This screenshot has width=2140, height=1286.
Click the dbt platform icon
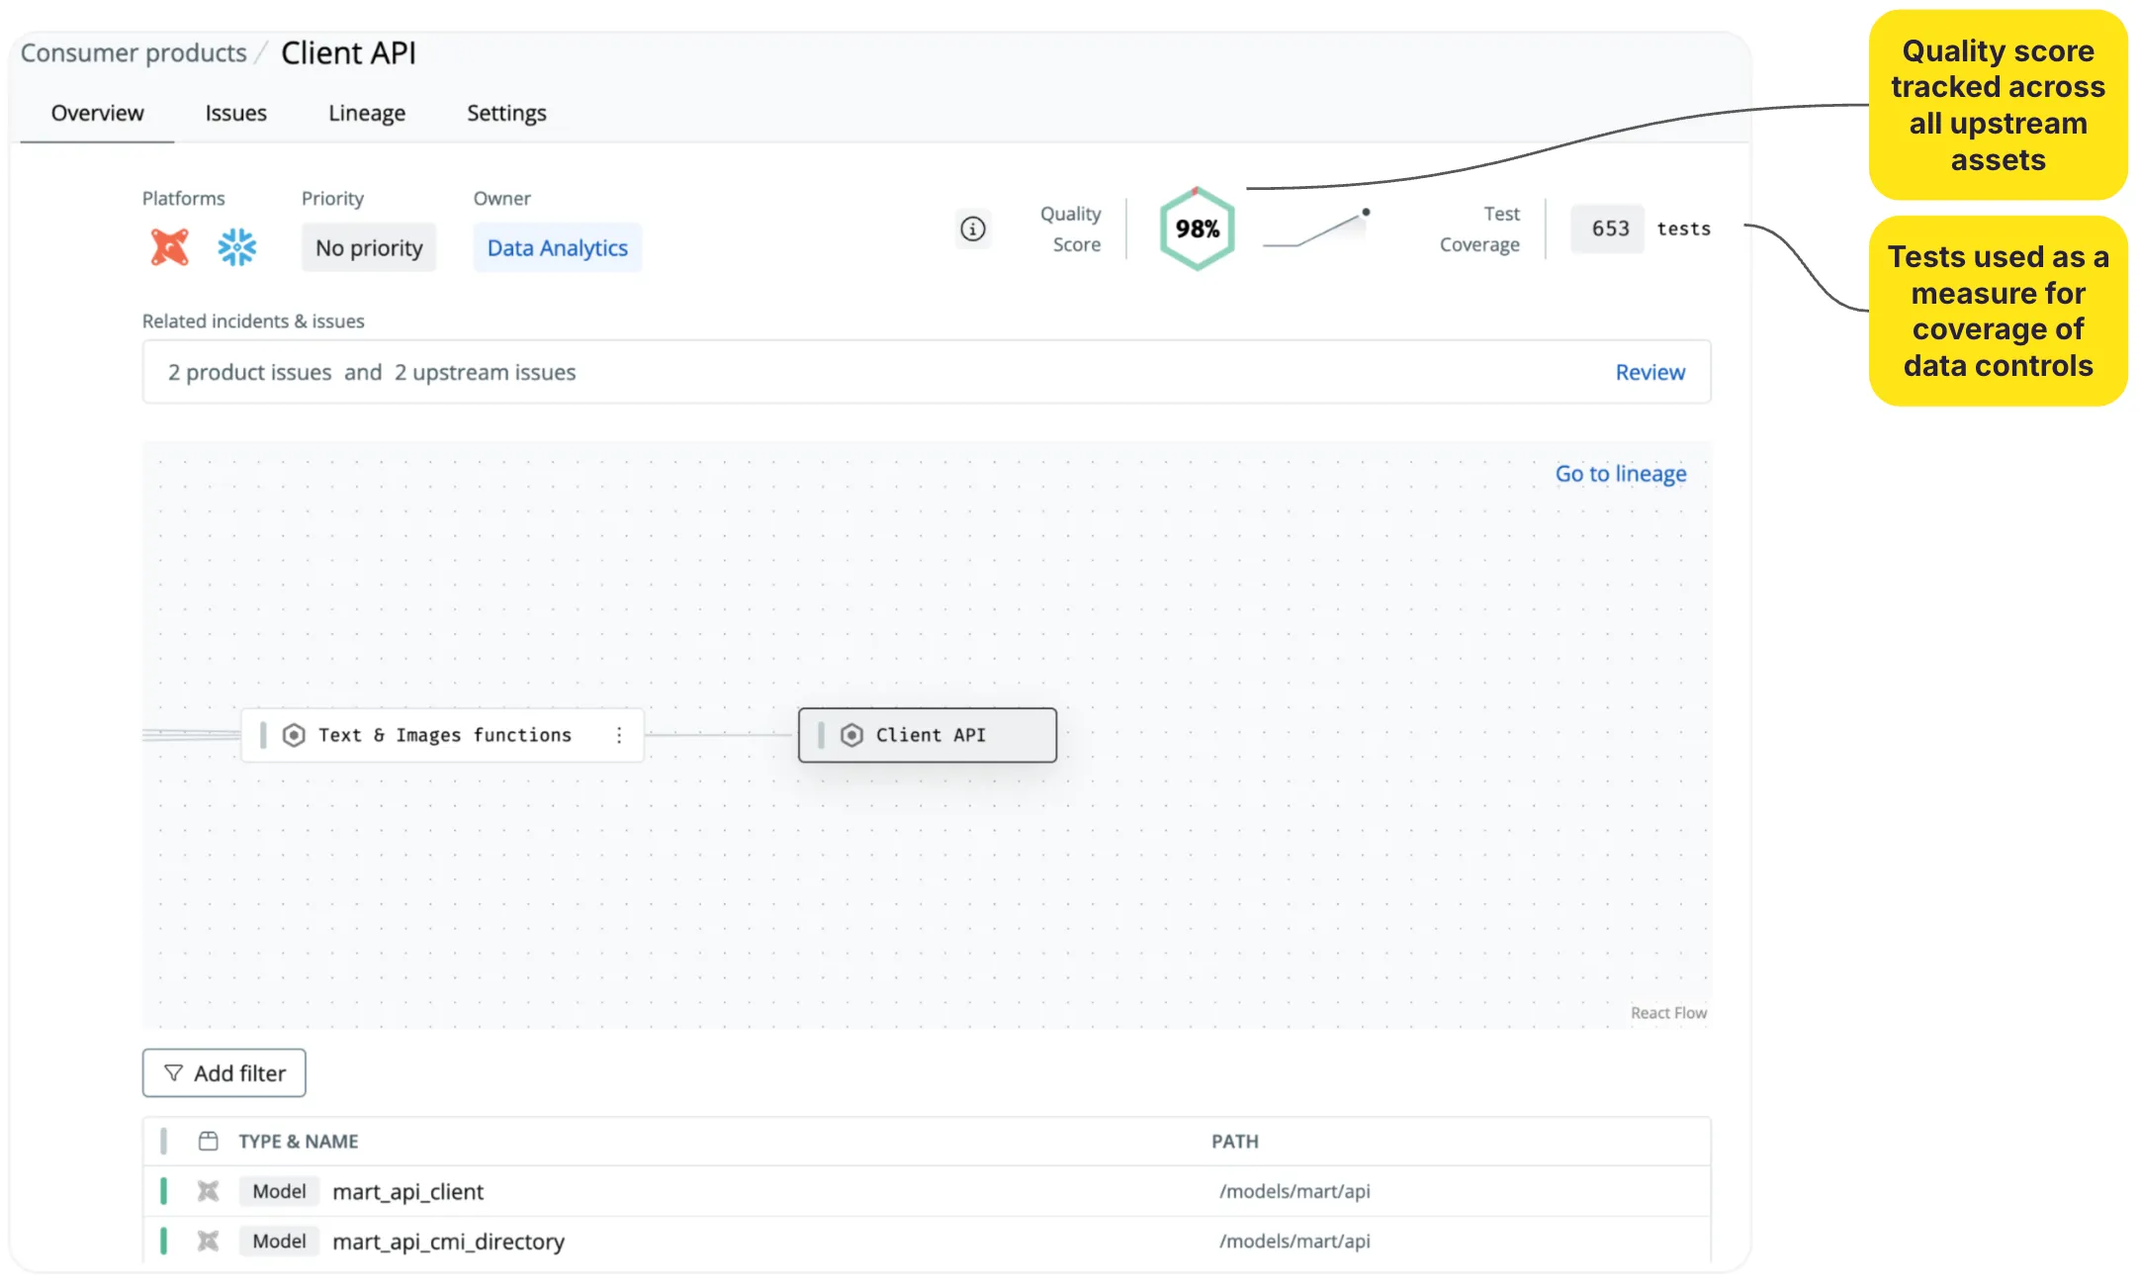tap(169, 247)
